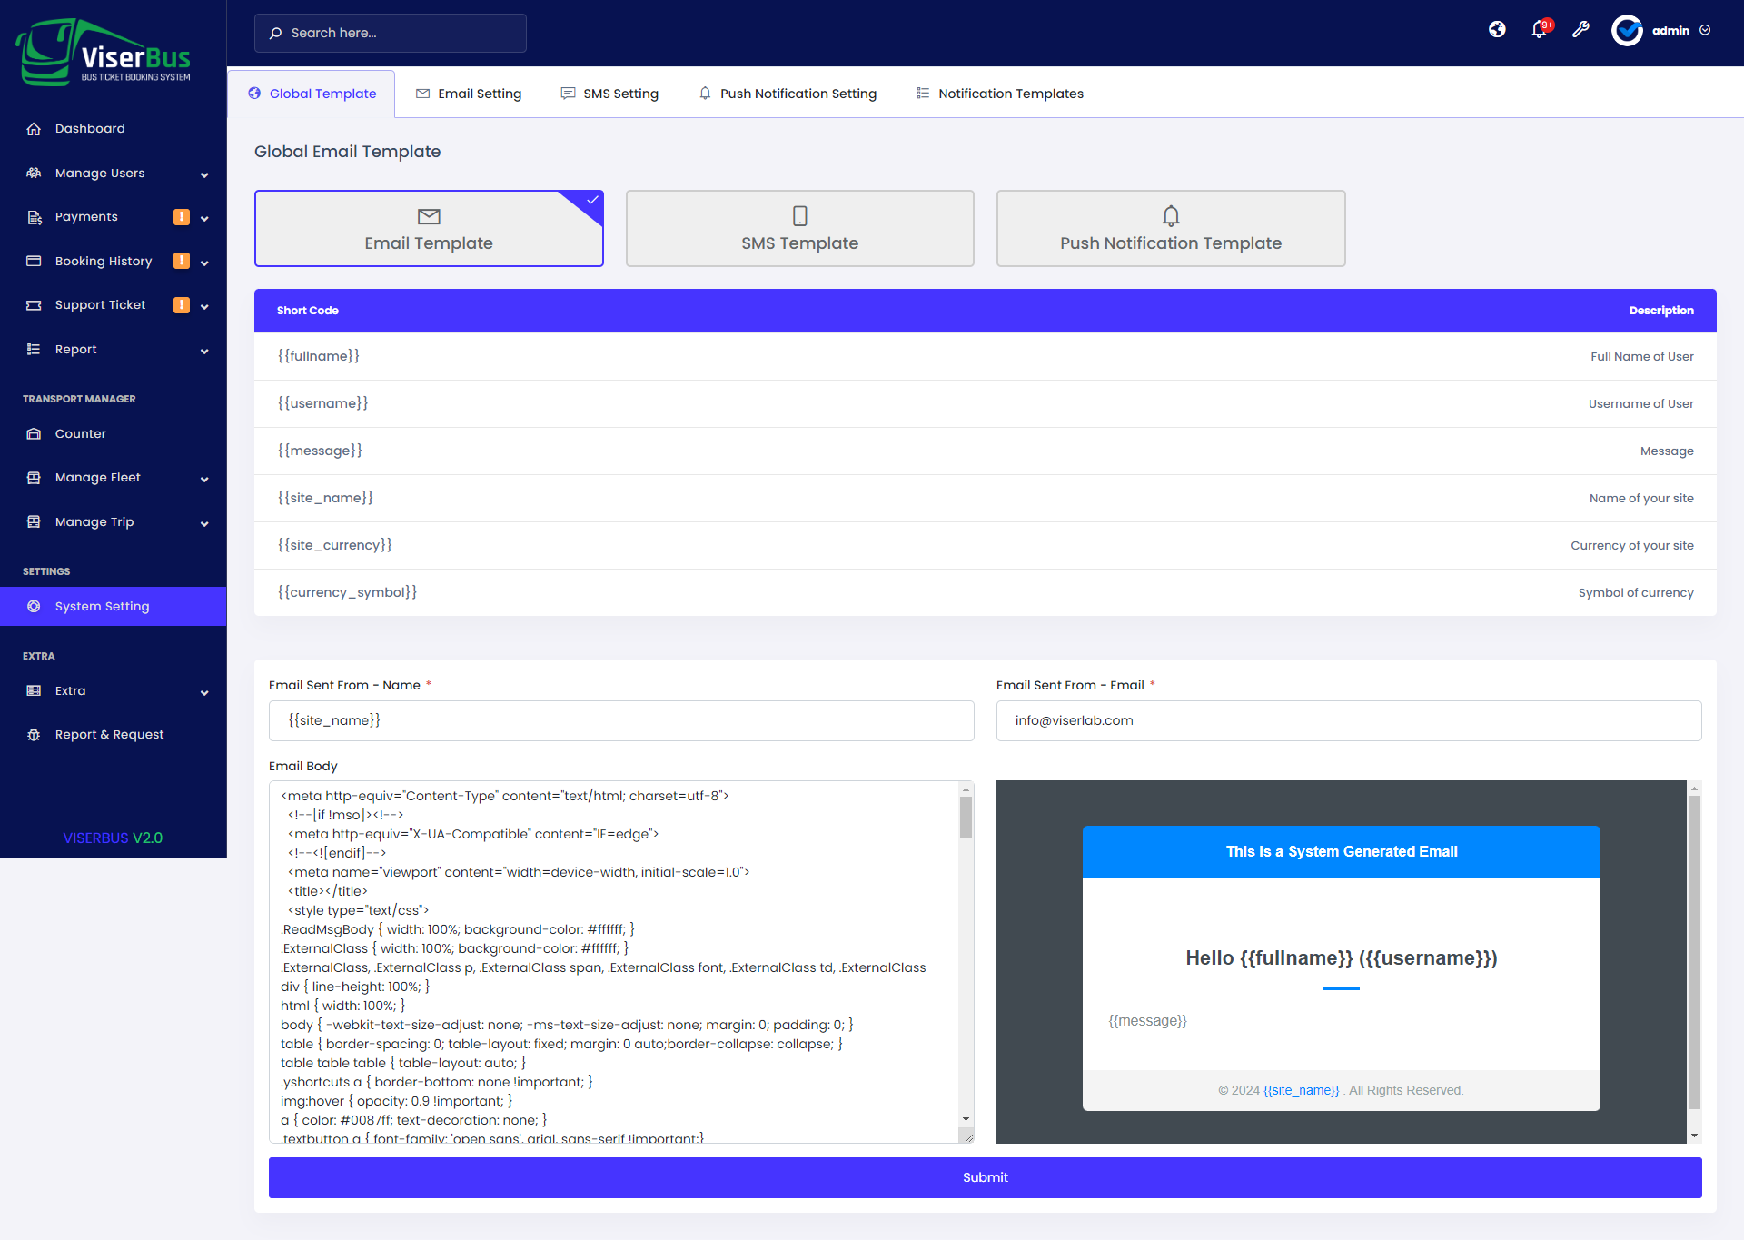Select the Push Notification Template card
The width and height of the screenshot is (1744, 1240).
click(x=1170, y=229)
